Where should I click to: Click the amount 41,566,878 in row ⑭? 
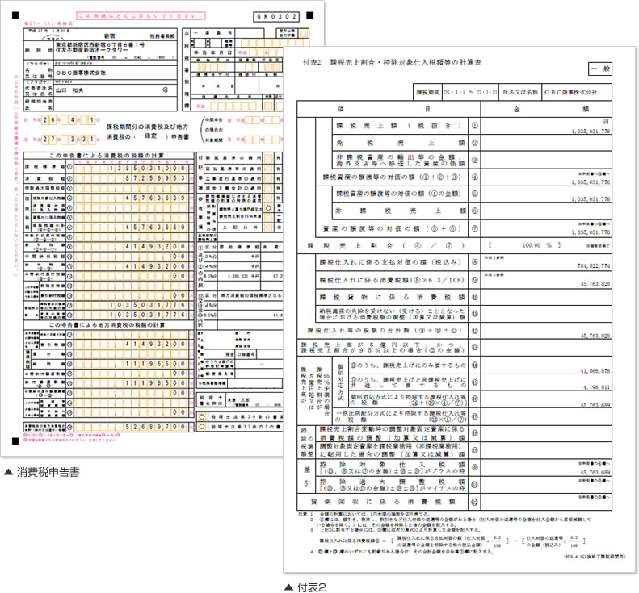coord(595,371)
